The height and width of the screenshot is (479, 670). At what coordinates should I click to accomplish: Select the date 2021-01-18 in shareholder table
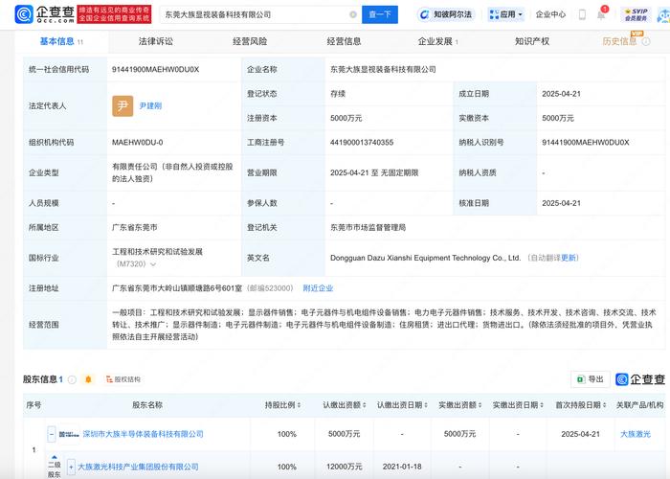click(x=402, y=467)
